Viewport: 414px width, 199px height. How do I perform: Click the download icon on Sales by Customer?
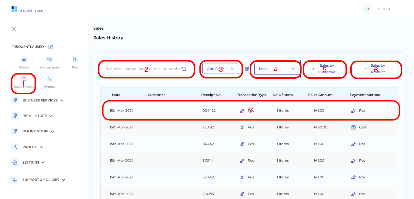pos(313,69)
